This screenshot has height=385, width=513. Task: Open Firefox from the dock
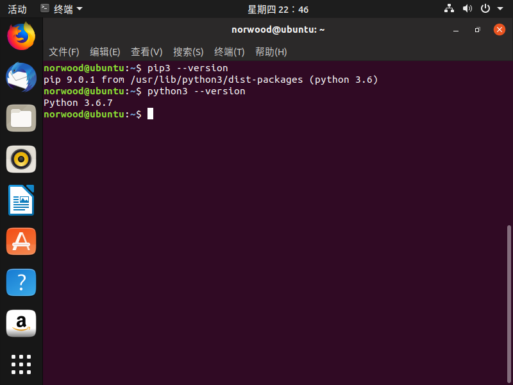tap(21, 36)
